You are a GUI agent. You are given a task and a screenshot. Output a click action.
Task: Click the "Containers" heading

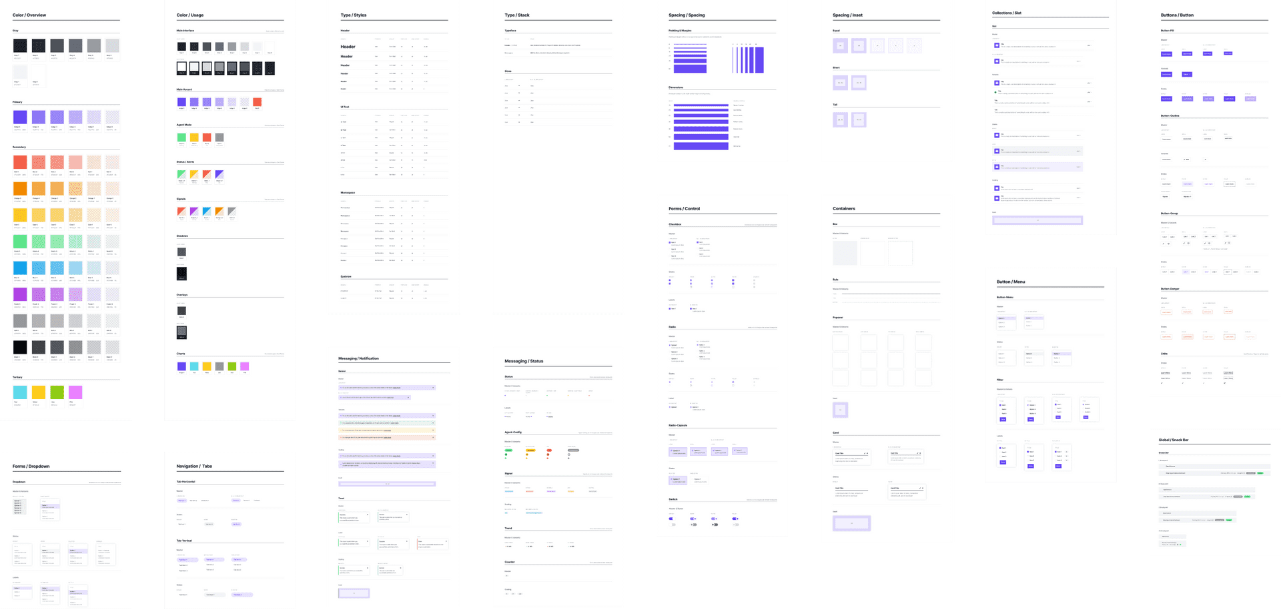(844, 209)
